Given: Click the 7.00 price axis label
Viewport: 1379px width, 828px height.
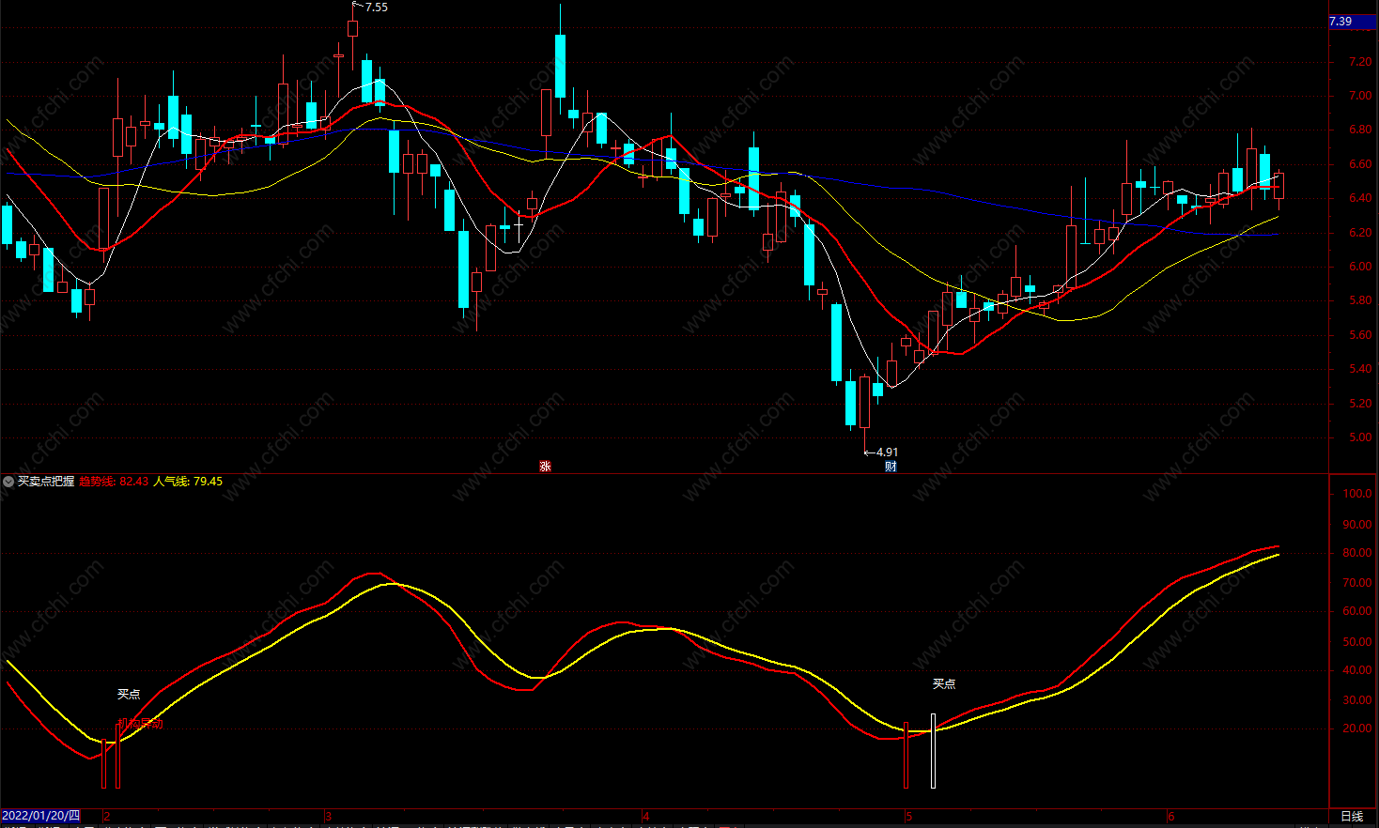Looking at the screenshot, I should click(x=1359, y=96).
